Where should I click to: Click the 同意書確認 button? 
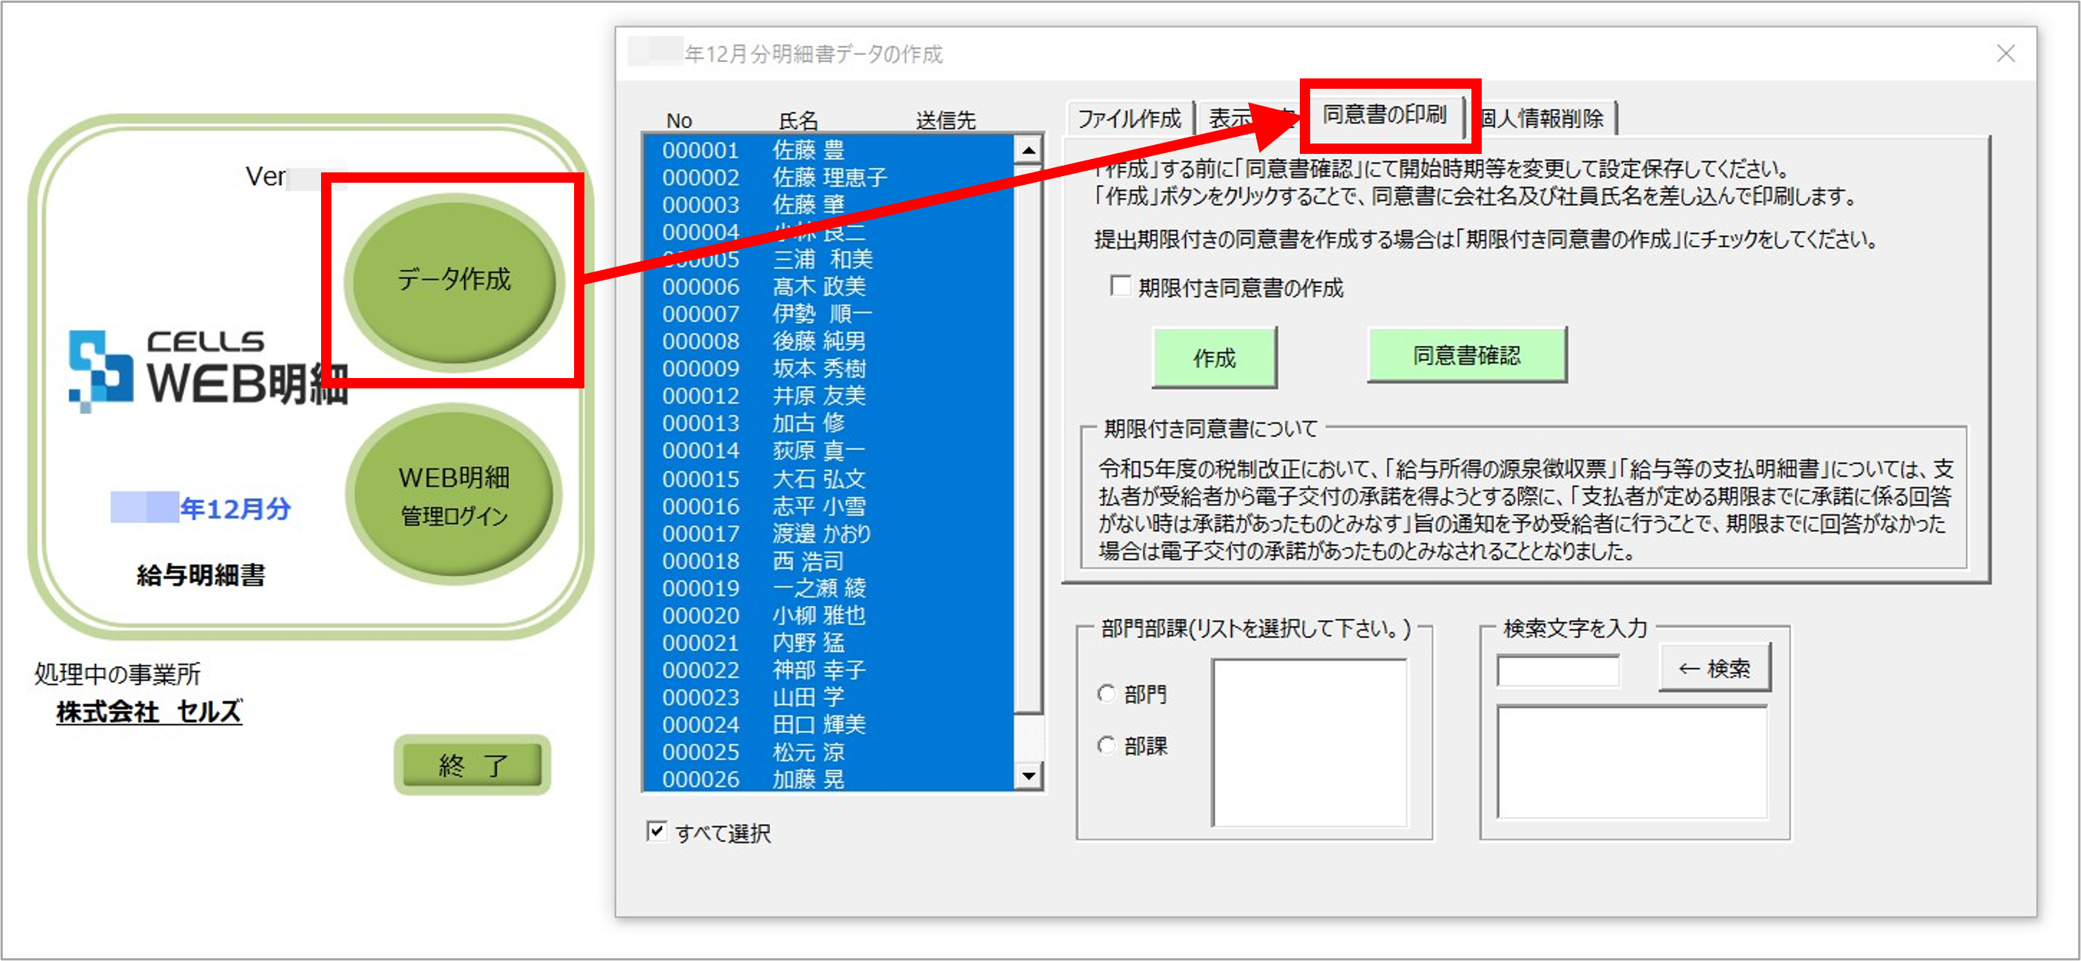click(1467, 356)
